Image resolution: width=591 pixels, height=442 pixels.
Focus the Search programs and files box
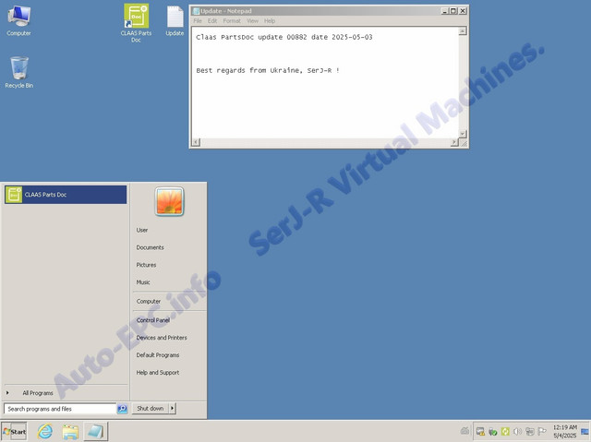[59, 409]
